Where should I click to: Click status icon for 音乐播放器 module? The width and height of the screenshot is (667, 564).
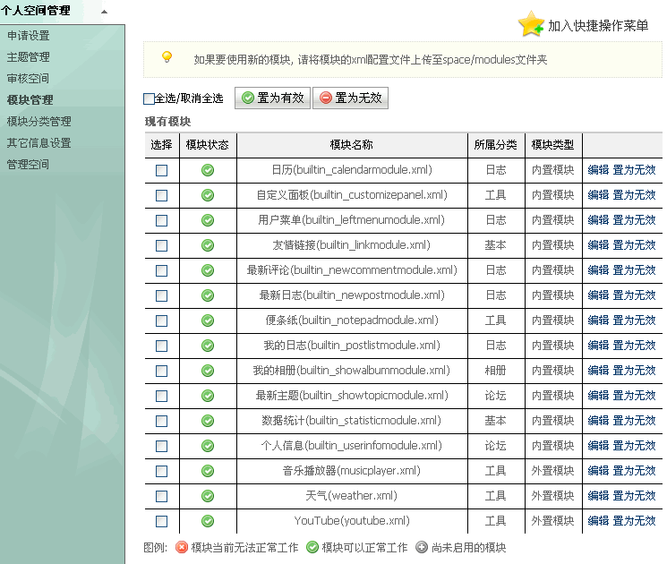click(208, 471)
